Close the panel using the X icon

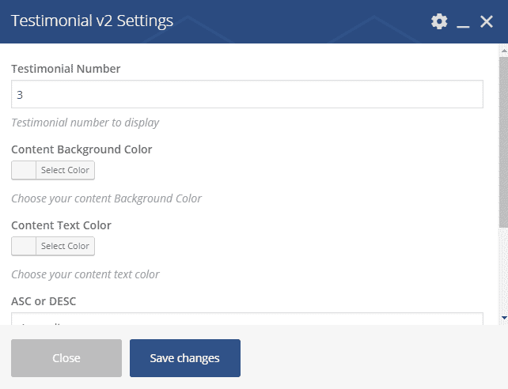click(x=487, y=21)
